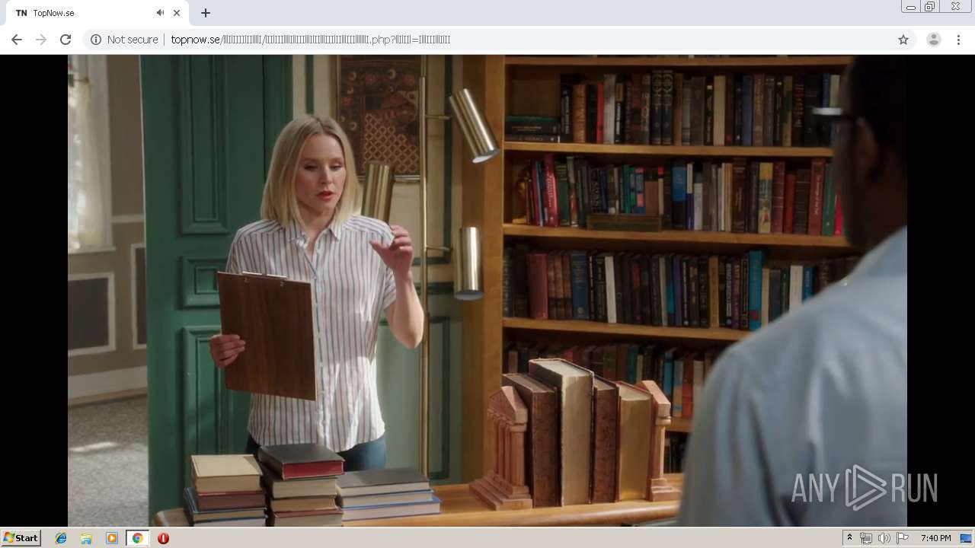Mute the TopNow.se tab audio
This screenshot has width=975, height=548.
161,13
